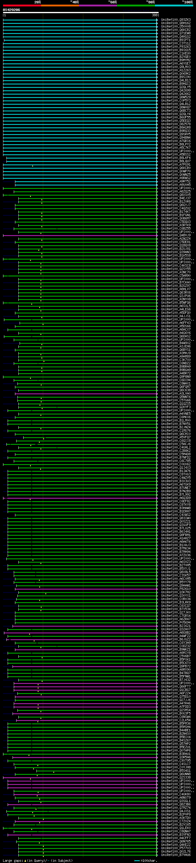Image resolution: width=196 pixels, height=863 pixels.
Task: Select label UniRef100_Q8XS05
Action: pos(176,195)
